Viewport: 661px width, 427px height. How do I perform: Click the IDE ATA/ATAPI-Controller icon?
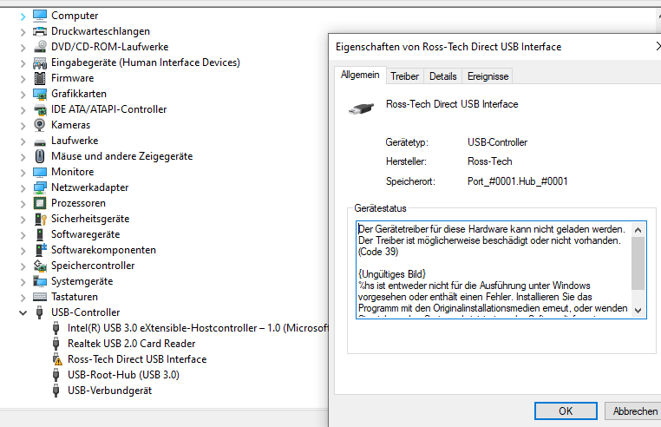click(40, 109)
